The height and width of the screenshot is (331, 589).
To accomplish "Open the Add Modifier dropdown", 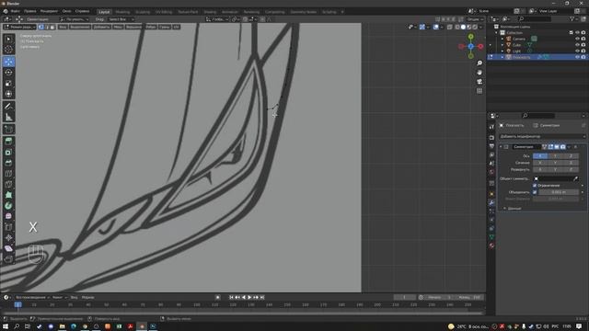I will pos(542,136).
